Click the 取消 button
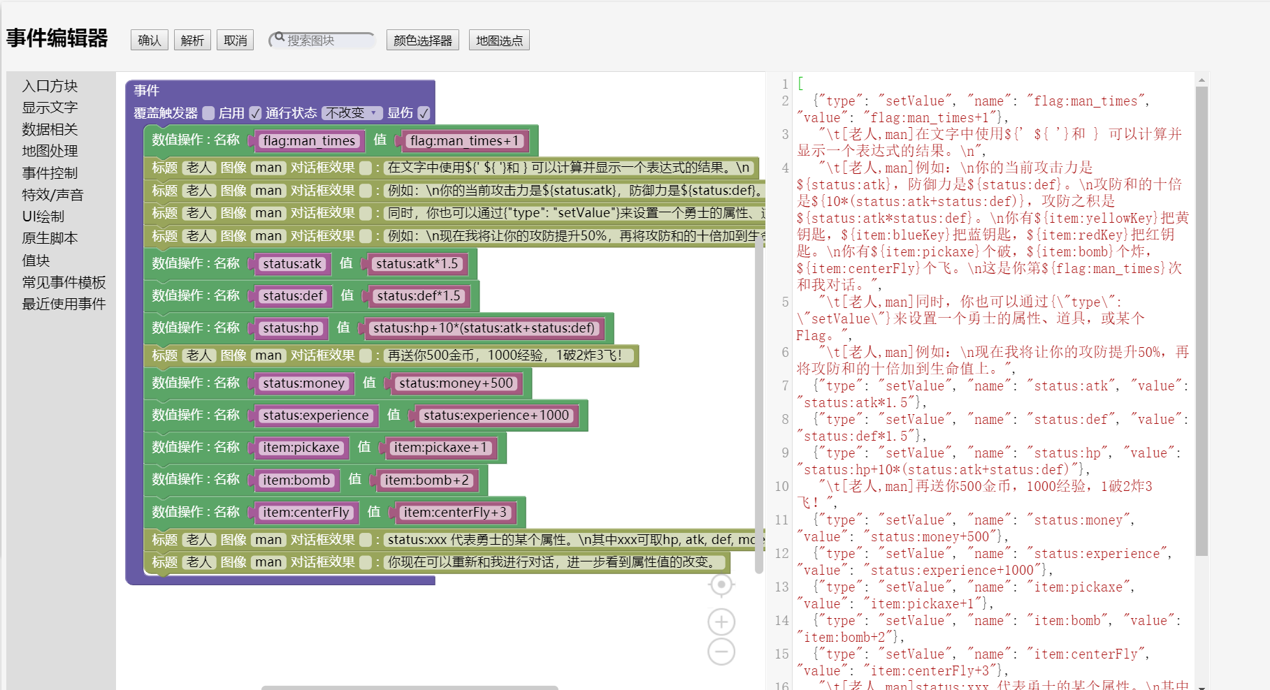1270x690 pixels. click(x=235, y=41)
